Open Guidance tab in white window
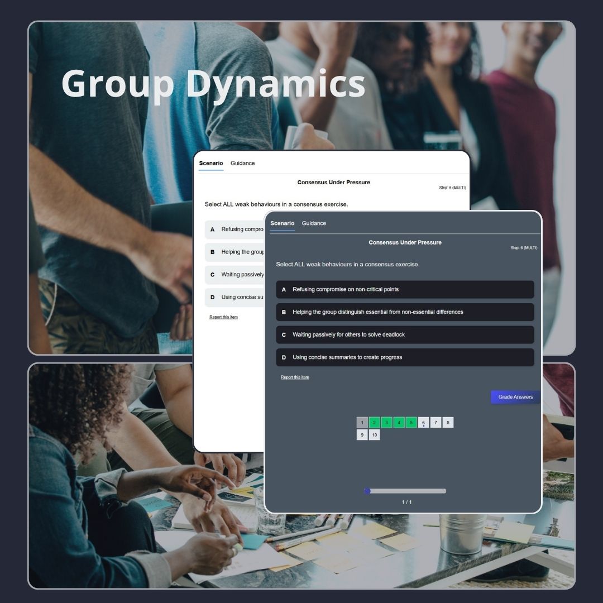 tap(243, 164)
